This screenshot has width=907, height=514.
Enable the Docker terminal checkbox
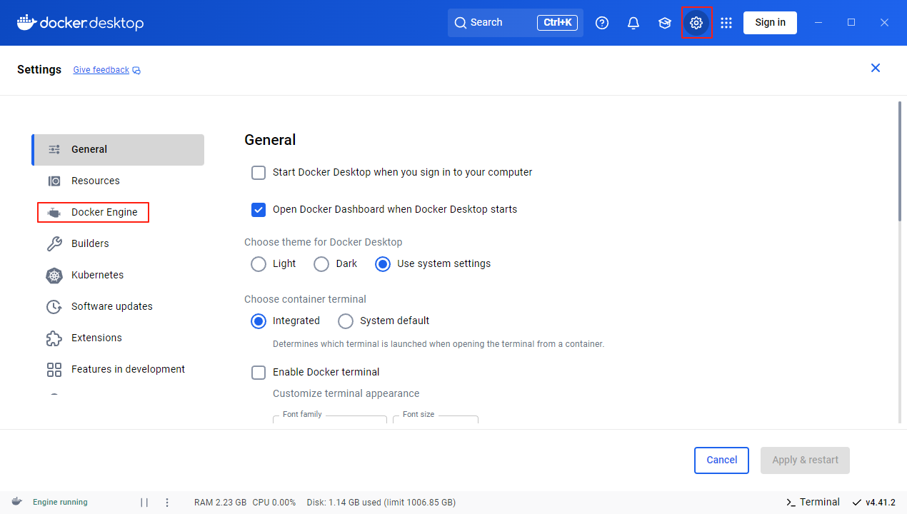(x=259, y=373)
